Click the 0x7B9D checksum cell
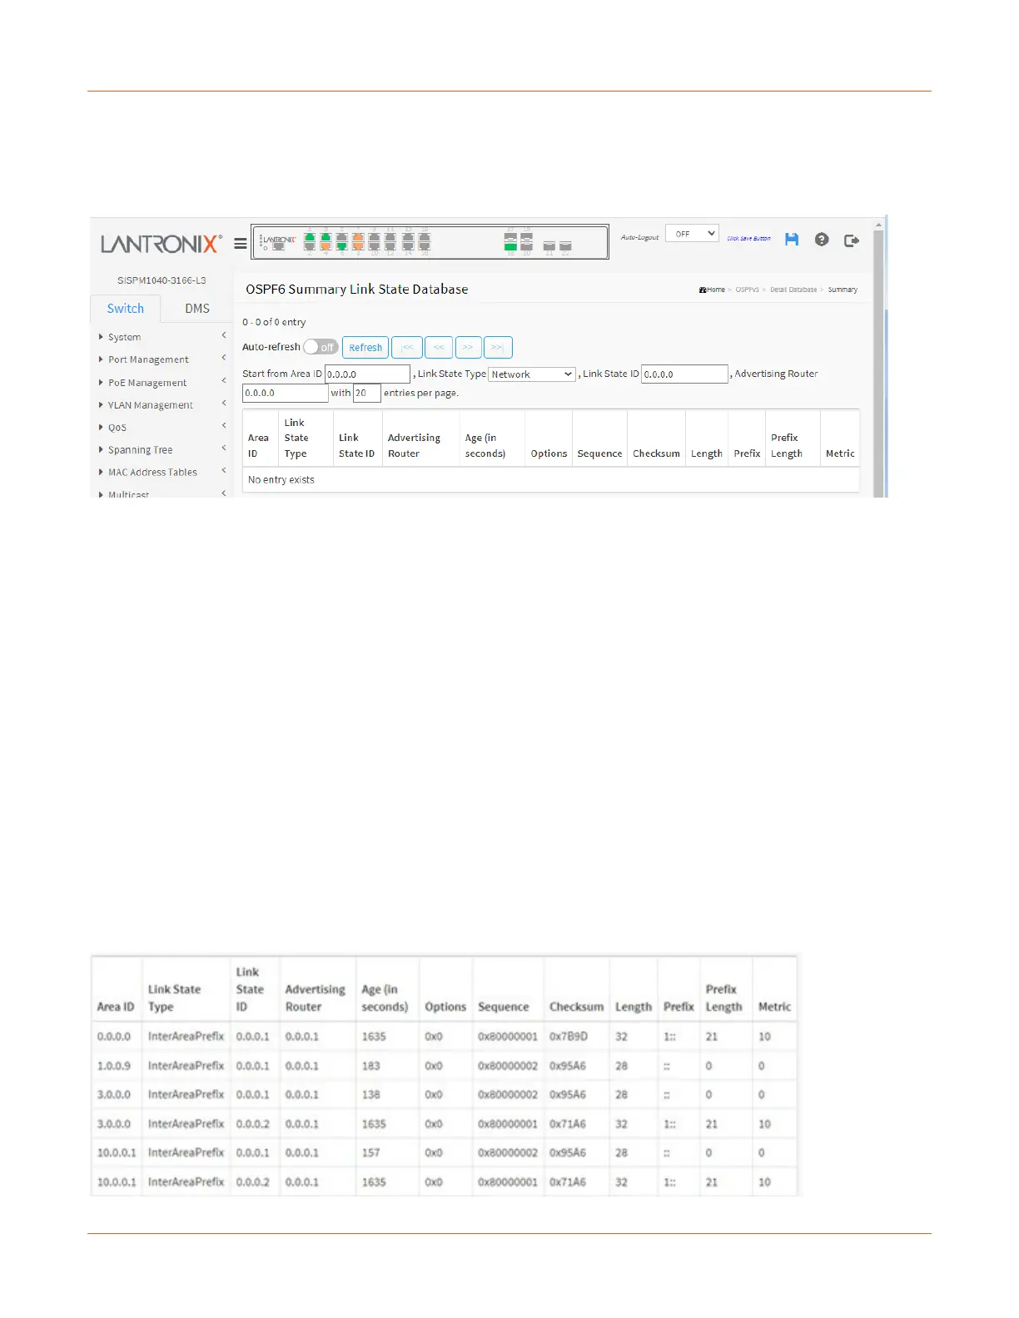 coord(569,1037)
